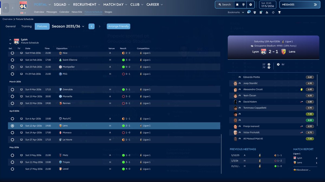Screen dimensions: 325x182
Task: Open the PORTAL menu dropdown
Action: (43, 5)
